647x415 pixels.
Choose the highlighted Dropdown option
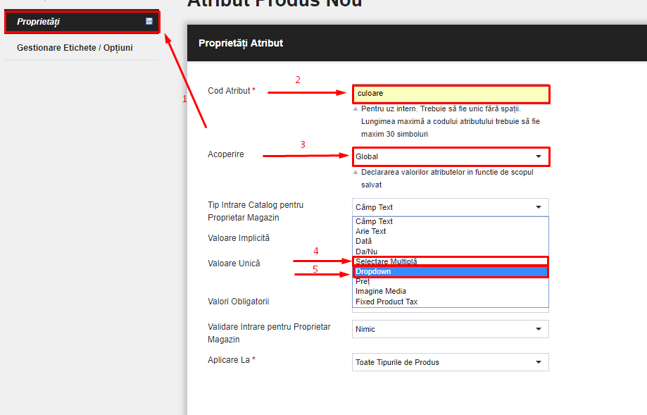pyautogui.click(x=451, y=271)
